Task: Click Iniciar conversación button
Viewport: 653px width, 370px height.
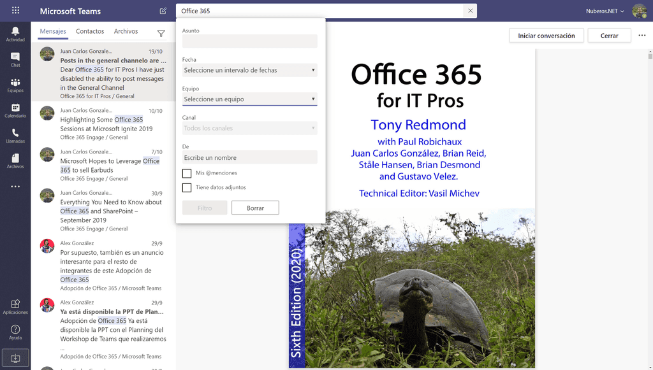Action: 547,36
